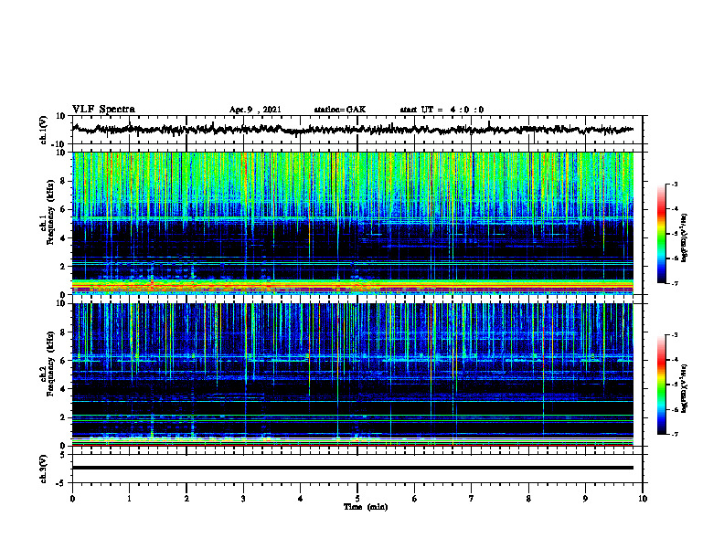Click the "-7" tick on ch.2 color bar
This screenshot has width=724, height=559.
pyautogui.click(x=674, y=434)
